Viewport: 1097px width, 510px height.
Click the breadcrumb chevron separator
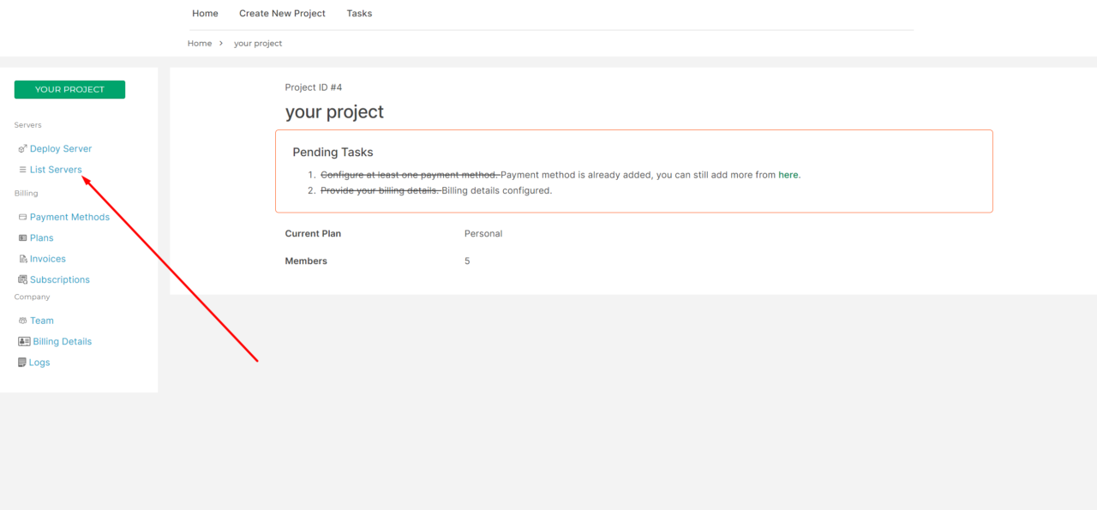[219, 43]
